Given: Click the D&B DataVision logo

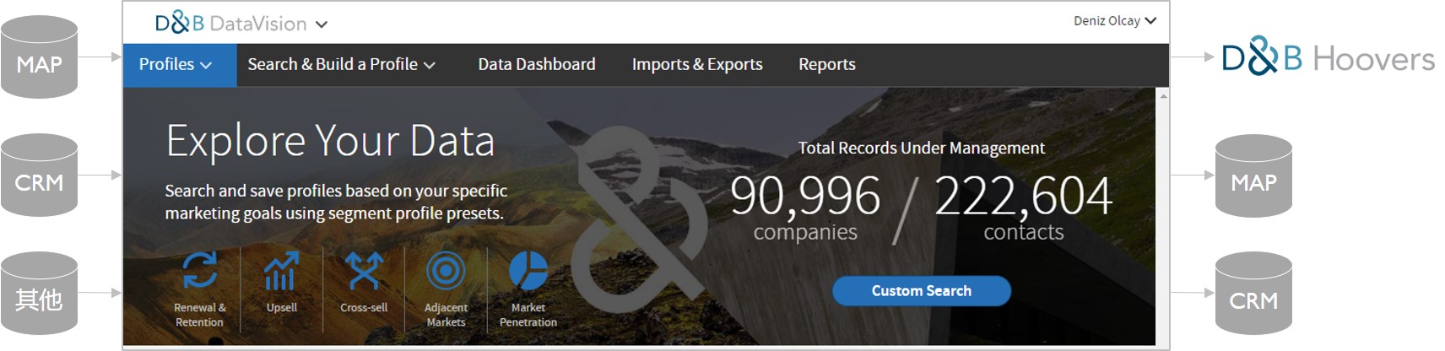Looking at the screenshot, I should (230, 23).
